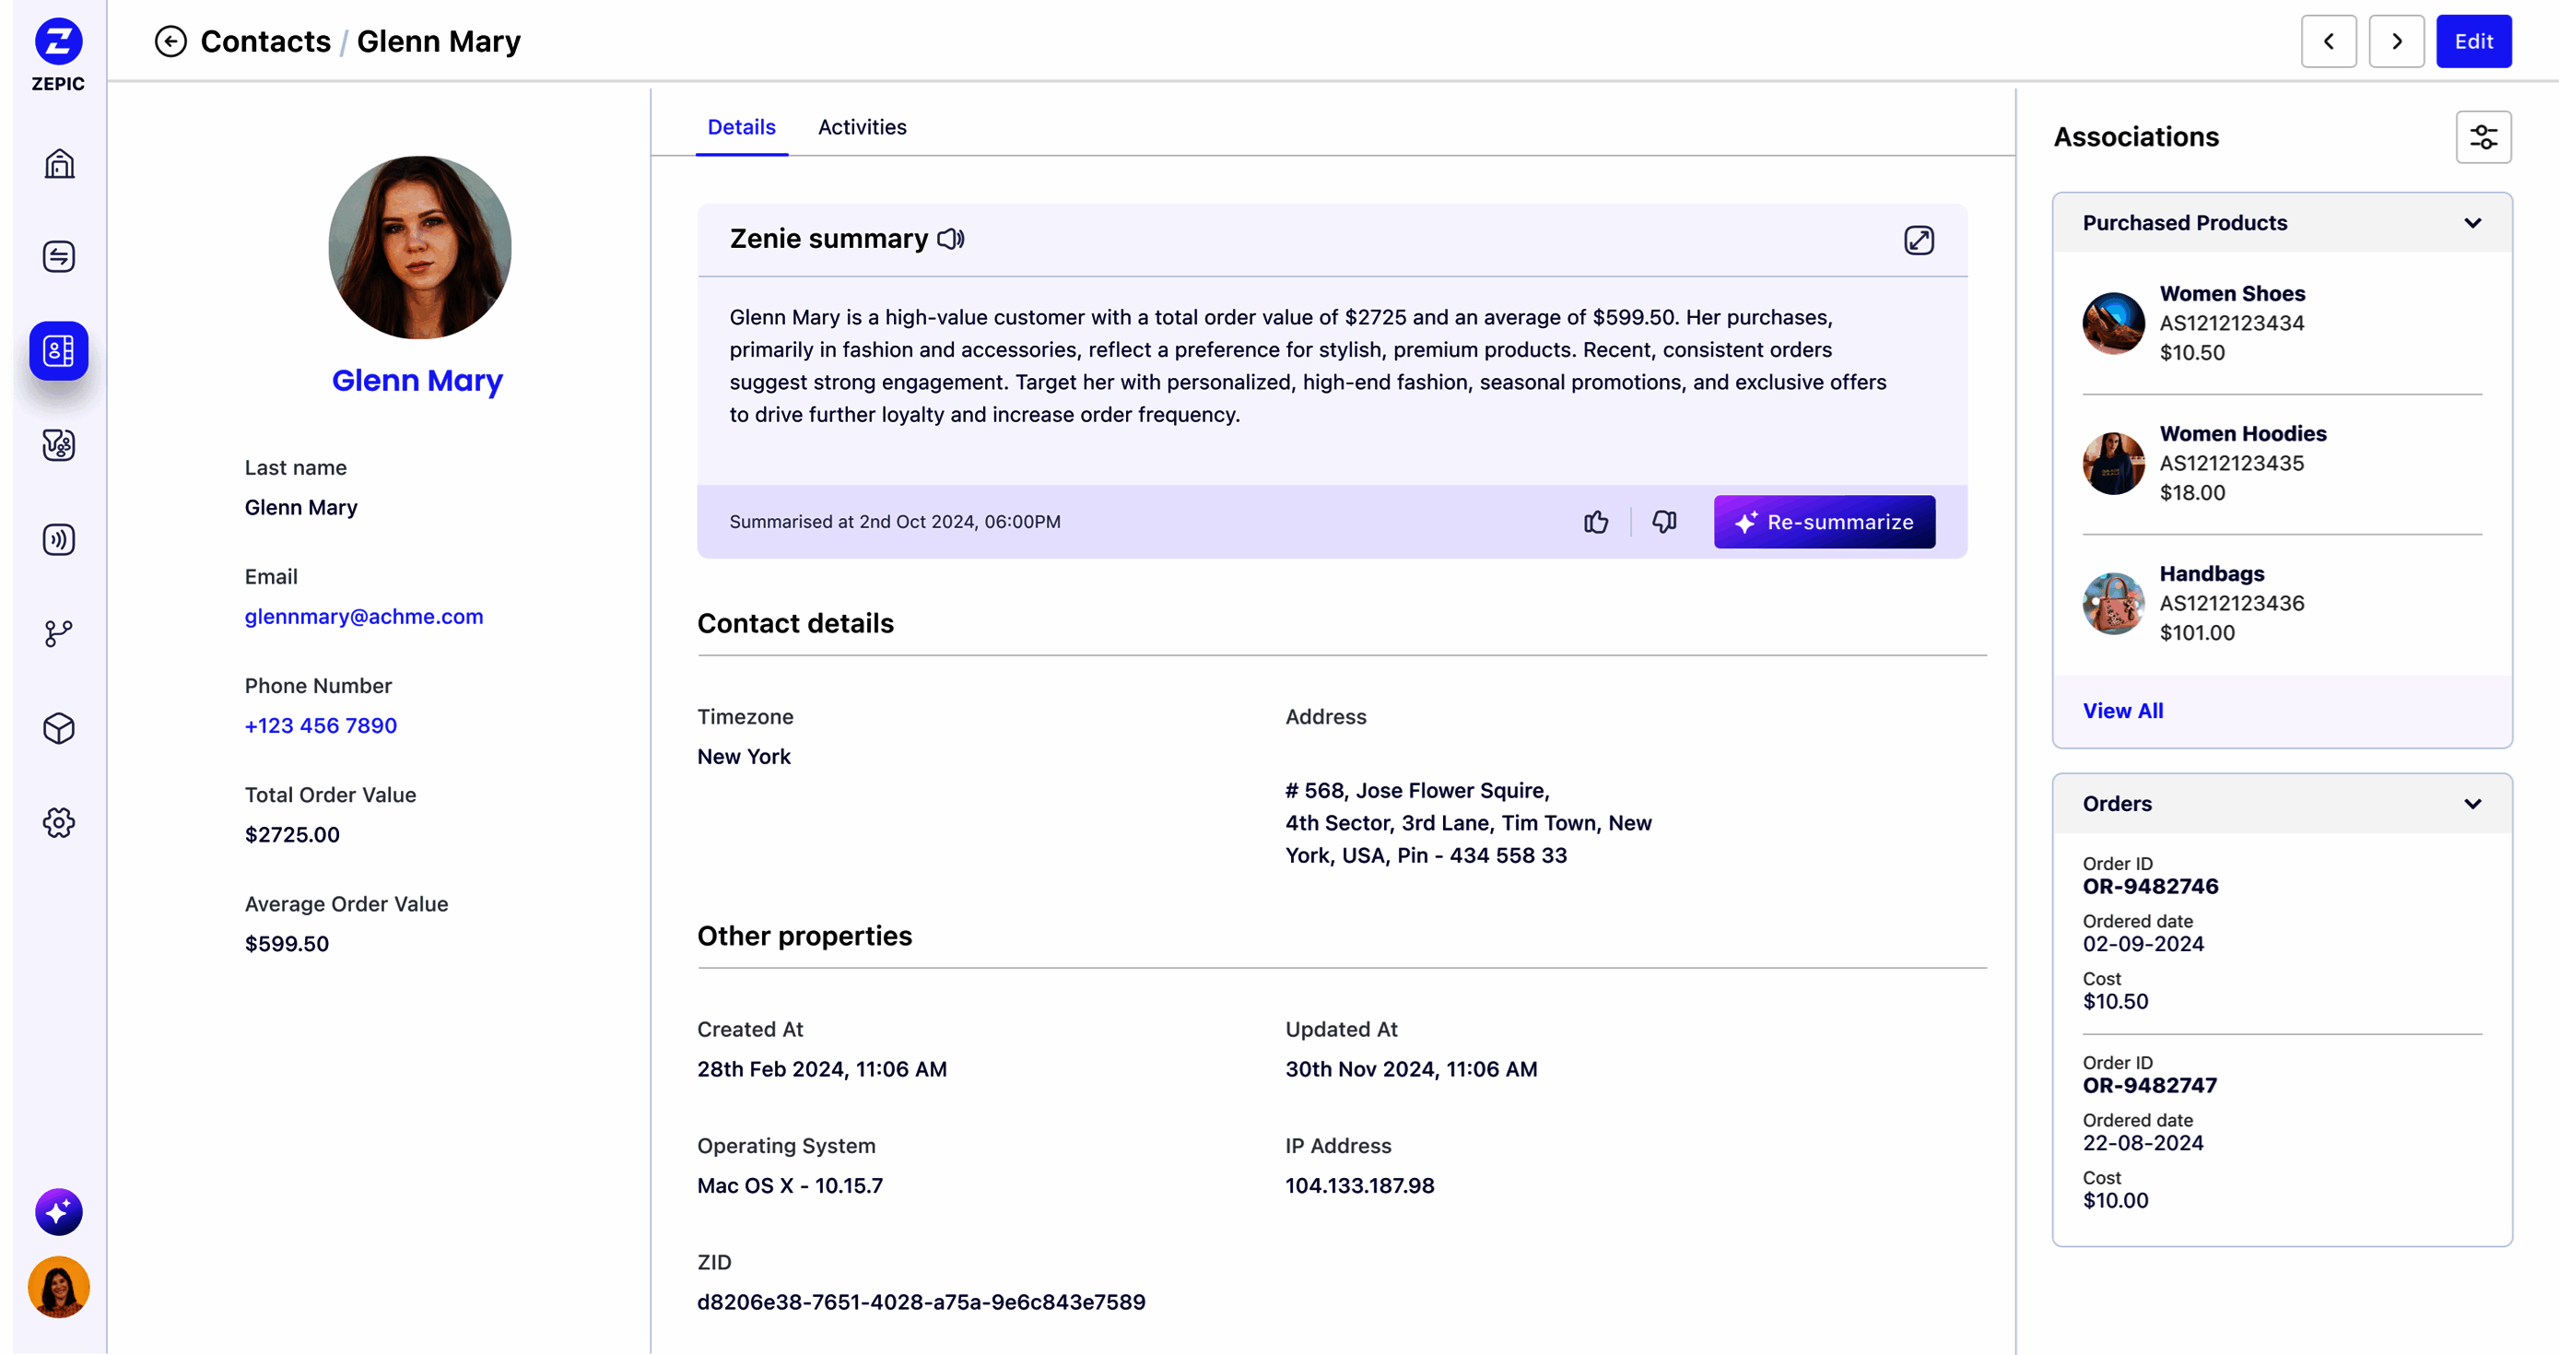Go to next contact chevron
Viewport: 2559px width, 1355px height.
(x=2396, y=41)
